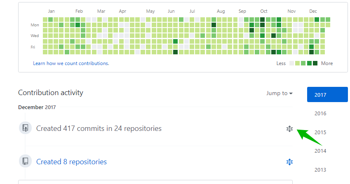Open the Created 8 repositories link

click(x=71, y=162)
